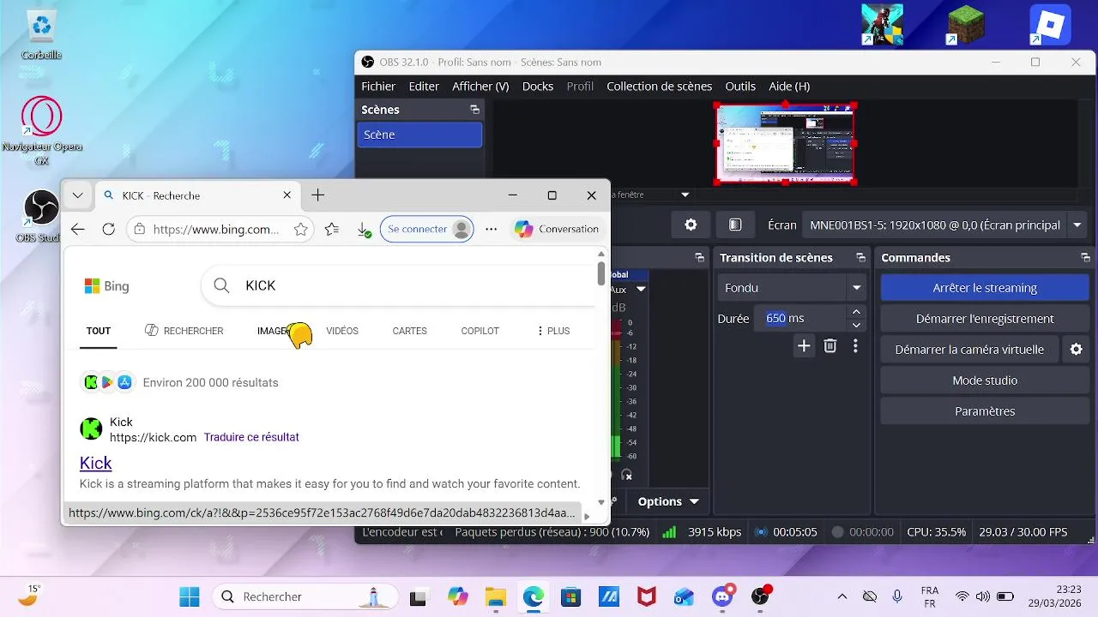Go back in Edge browser
This screenshot has height=617, width=1098.
(x=78, y=229)
